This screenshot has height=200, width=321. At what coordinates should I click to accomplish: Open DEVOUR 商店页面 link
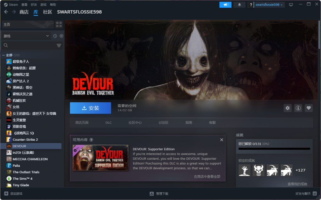pos(82,123)
